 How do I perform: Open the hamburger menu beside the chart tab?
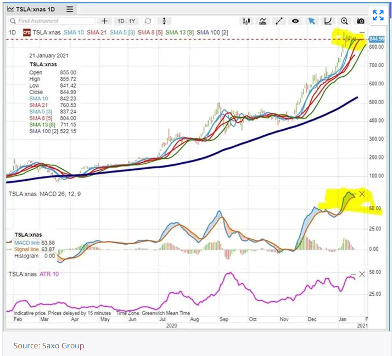[x=69, y=9]
